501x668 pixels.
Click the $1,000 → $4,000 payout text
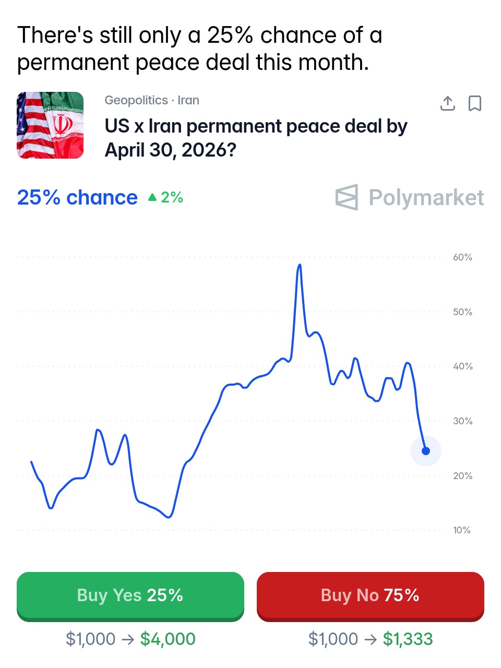pos(130,639)
